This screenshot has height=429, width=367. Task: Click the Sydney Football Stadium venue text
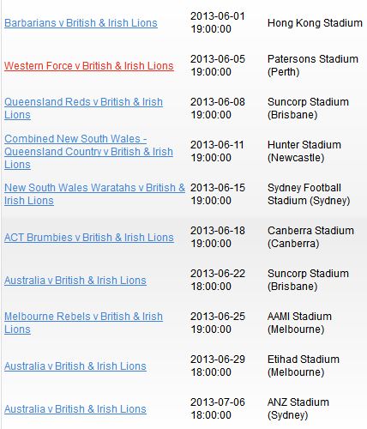309,194
